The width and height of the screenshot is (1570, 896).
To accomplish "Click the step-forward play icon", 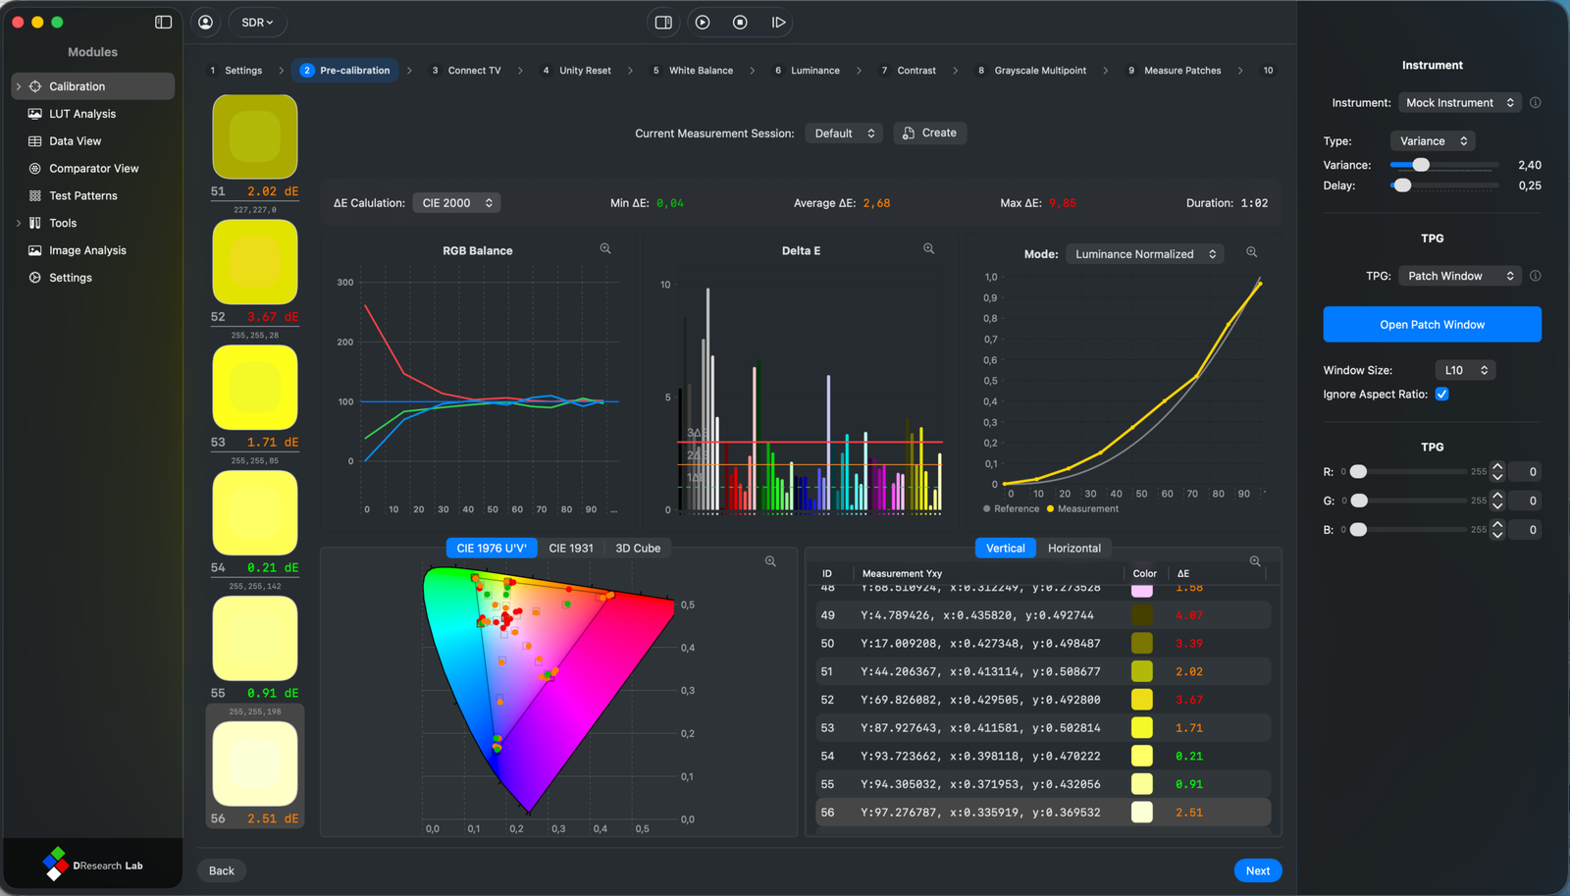I will [778, 22].
